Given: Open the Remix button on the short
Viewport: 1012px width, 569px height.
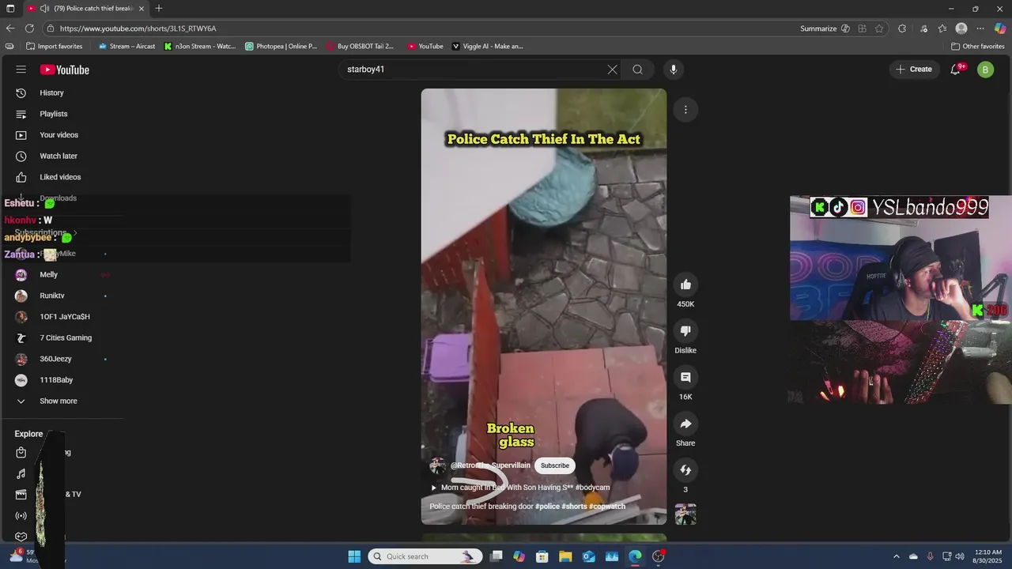Looking at the screenshot, I should (x=685, y=470).
